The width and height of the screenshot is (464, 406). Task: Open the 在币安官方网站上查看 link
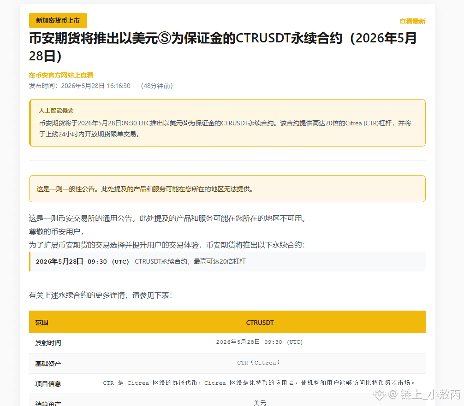(x=61, y=75)
